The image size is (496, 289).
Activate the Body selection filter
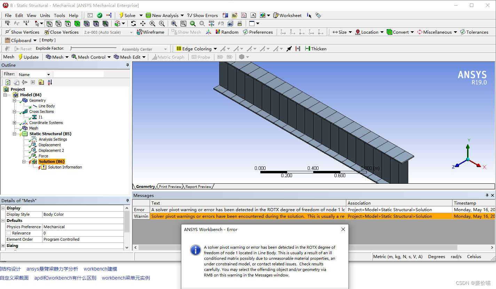pos(77,24)
